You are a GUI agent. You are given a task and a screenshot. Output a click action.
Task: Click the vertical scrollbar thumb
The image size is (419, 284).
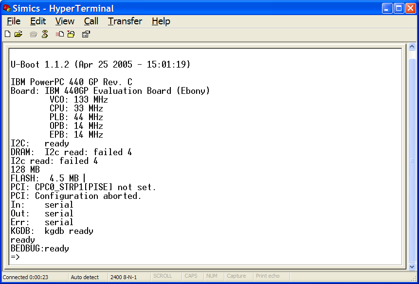click(x=412, y=160)
